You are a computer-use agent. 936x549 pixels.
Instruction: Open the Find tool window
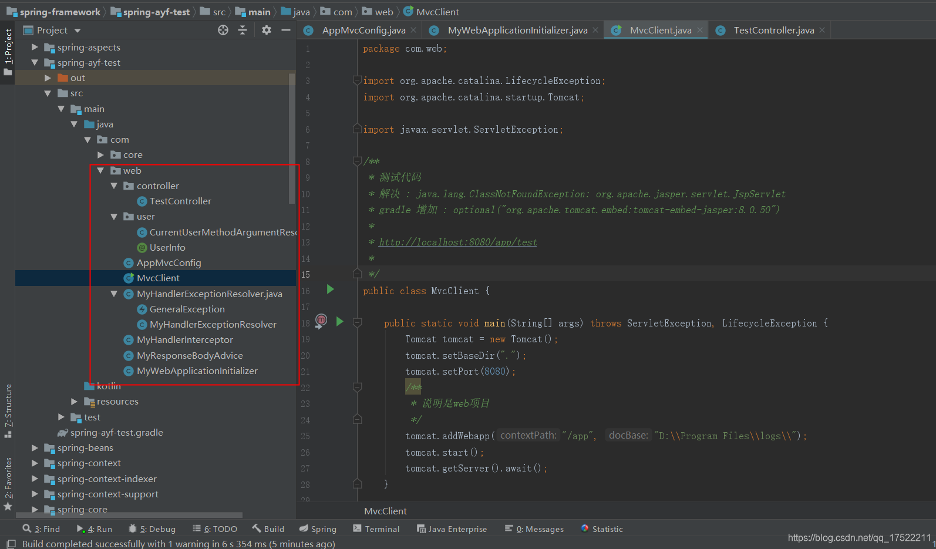41,528
